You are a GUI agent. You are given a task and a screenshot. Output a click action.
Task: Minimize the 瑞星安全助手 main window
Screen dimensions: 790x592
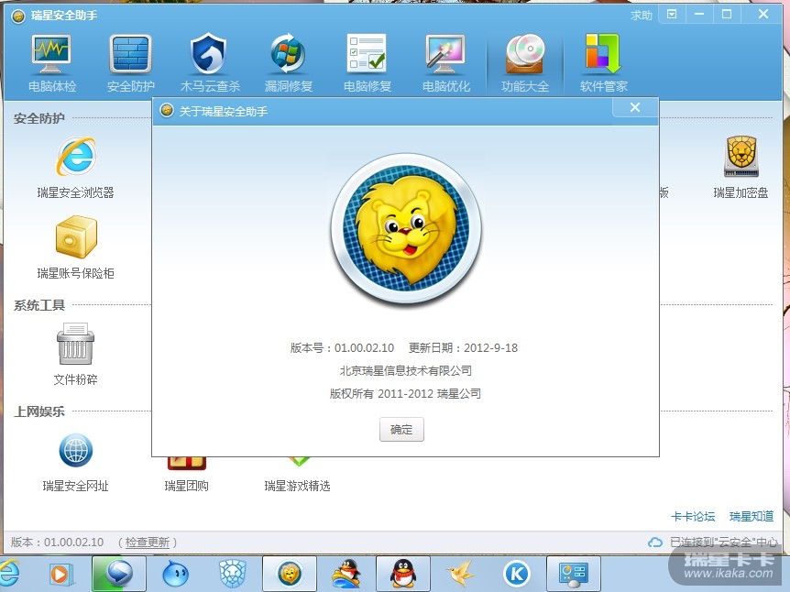(x=699, y=14)
